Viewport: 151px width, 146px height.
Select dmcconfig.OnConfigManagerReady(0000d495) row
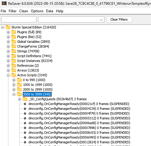tap(79, 137)
